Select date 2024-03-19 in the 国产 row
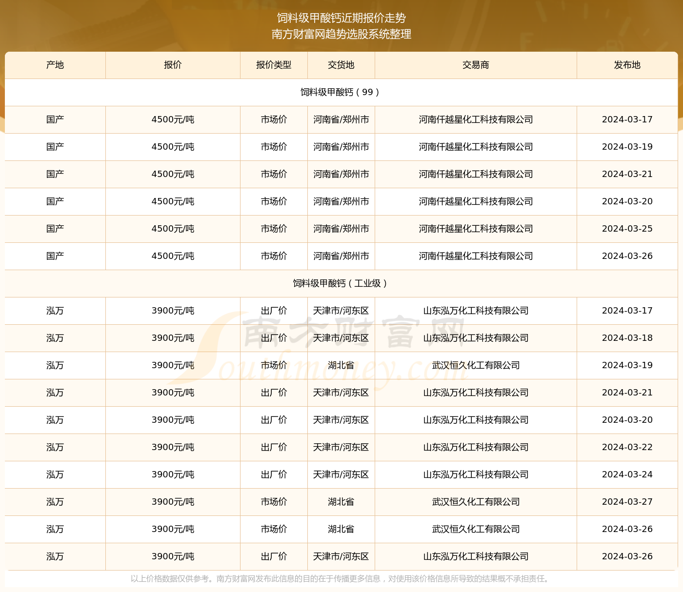683x592 pixels. [x=627, y=147]
